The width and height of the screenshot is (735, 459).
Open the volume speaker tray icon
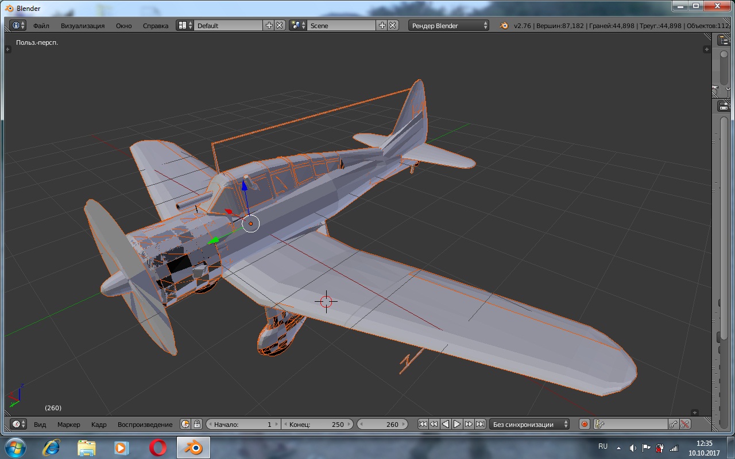pyautogui.click(x=633, y=448)
